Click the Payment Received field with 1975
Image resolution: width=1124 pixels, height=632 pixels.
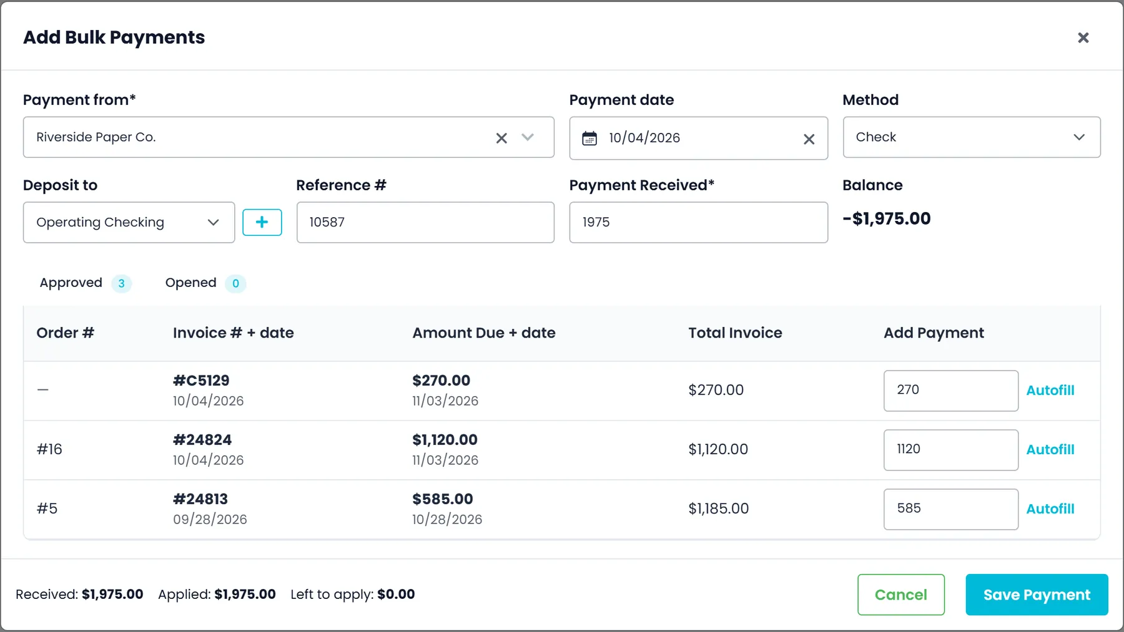click(698, 222)
